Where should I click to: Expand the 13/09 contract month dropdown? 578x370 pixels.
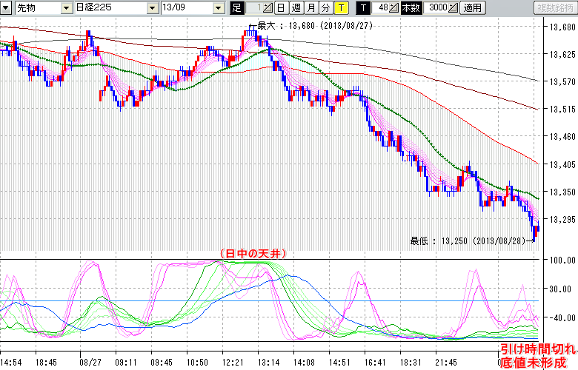[x=218, y=8]
